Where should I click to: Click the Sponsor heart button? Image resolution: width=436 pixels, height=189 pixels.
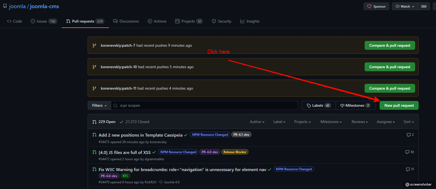point(376,6)
